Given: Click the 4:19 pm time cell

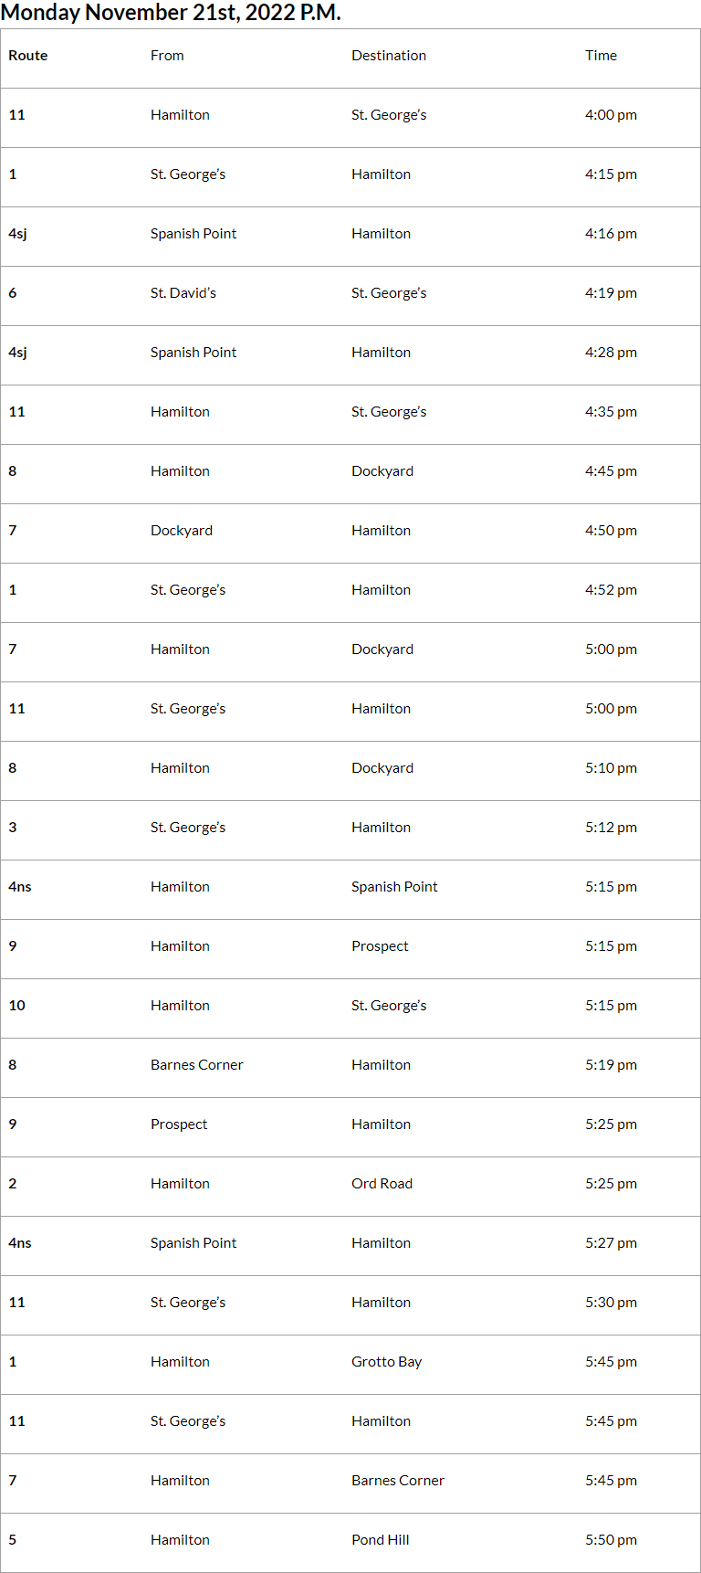Looking at the screenshot, I should (611, 293).
